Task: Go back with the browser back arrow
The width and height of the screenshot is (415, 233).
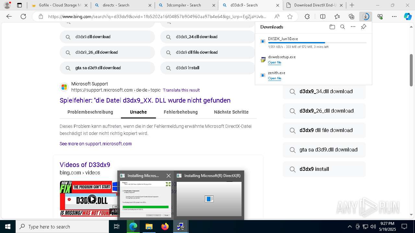Action: [9, 17]
